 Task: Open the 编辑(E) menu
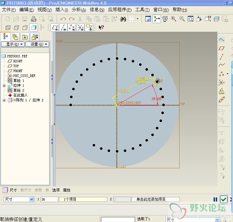27,10
